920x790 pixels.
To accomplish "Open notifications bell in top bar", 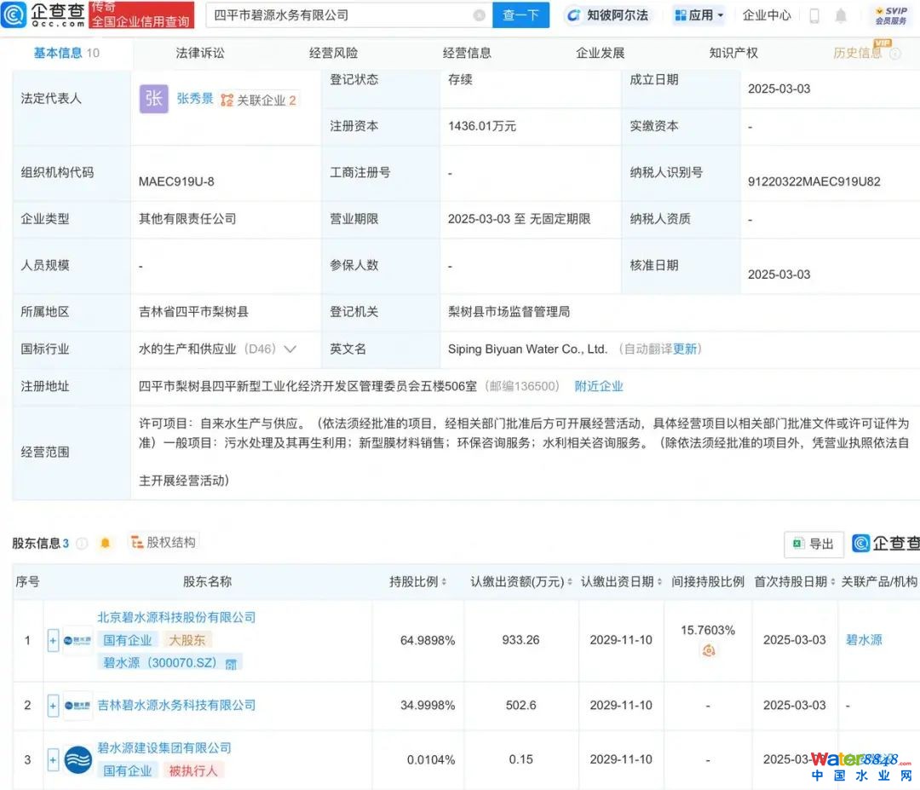I will point(841,15).
